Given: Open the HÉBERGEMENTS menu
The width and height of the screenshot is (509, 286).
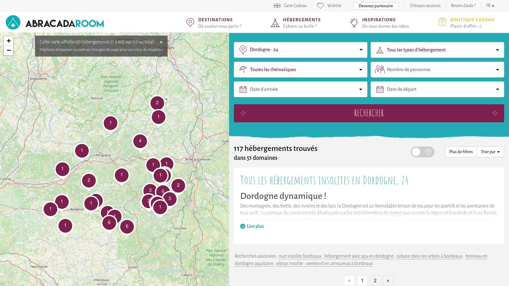Looking at the screenshot, I should coord(302,23).
